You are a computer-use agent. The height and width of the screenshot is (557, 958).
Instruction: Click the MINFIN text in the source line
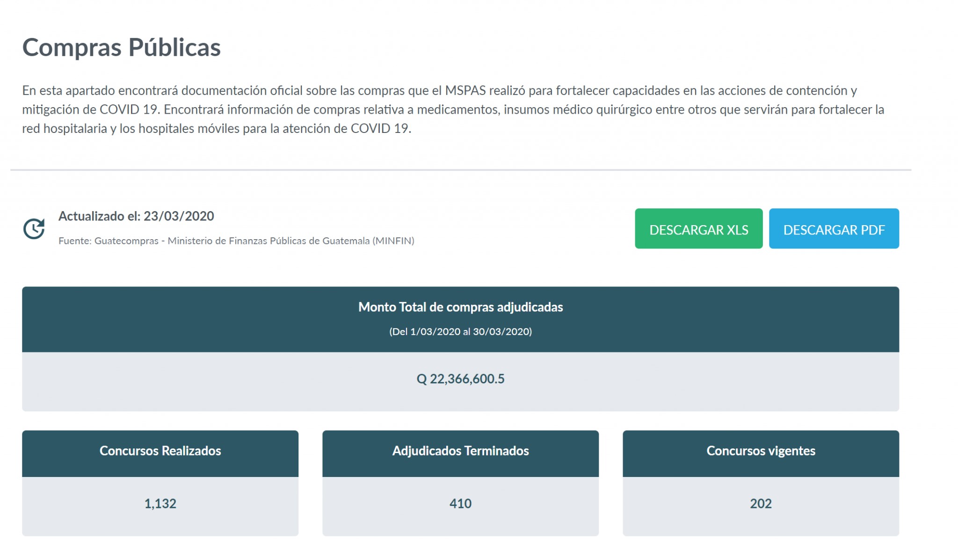(393, 241)
